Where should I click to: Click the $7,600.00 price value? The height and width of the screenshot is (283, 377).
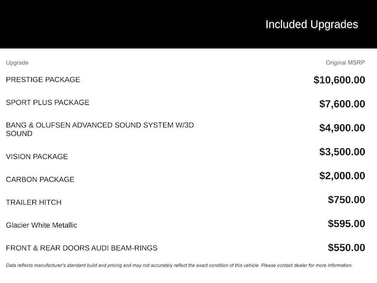pos(342,104)
